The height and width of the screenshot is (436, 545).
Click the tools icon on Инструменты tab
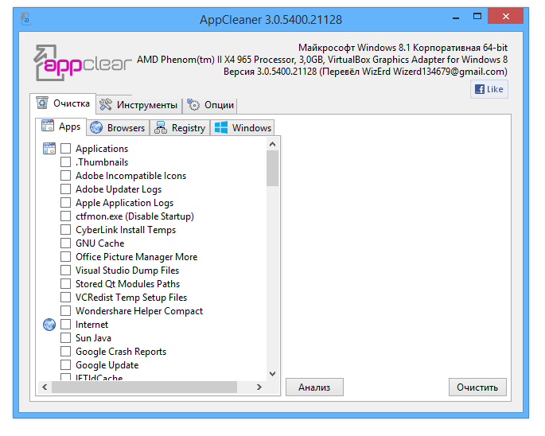coord(106,105)
